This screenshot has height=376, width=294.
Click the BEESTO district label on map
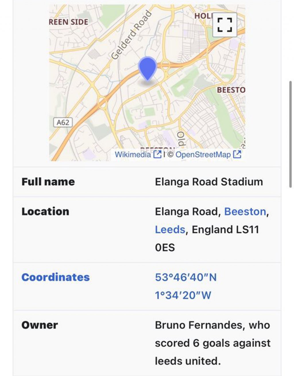pyautogui.click(x=231, y=90)
